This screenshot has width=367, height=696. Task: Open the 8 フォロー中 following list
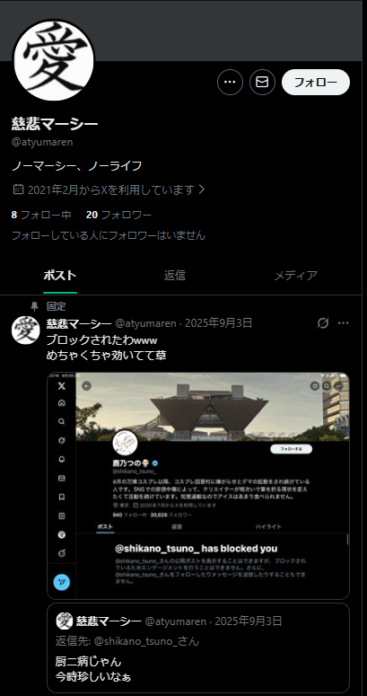tap(41, 216)
